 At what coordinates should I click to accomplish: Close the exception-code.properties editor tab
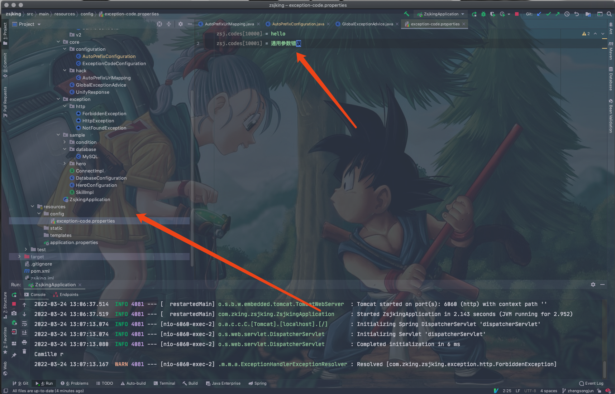(464, 24)
